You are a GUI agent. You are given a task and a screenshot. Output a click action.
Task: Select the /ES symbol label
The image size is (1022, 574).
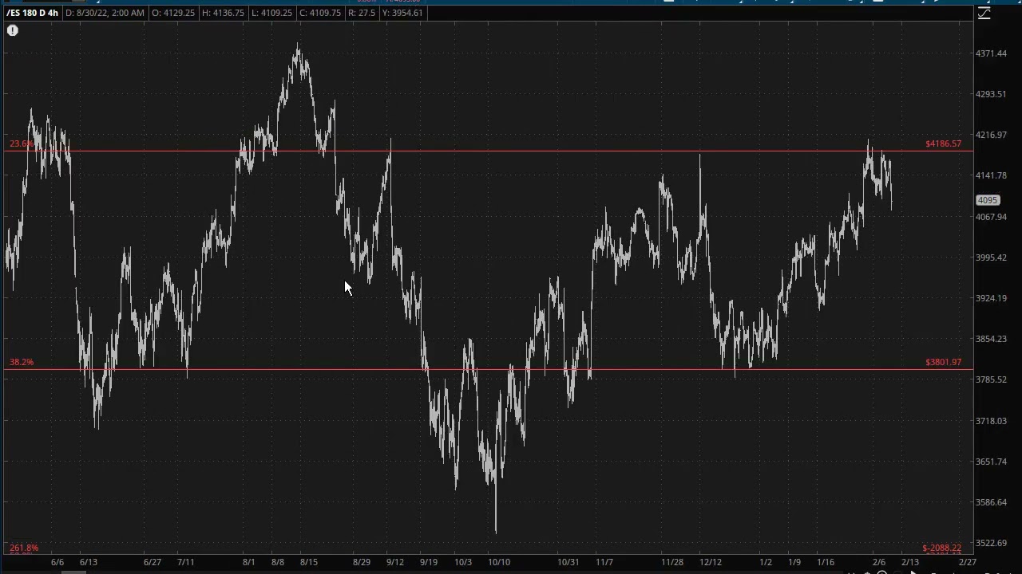(x=14, y=13)
